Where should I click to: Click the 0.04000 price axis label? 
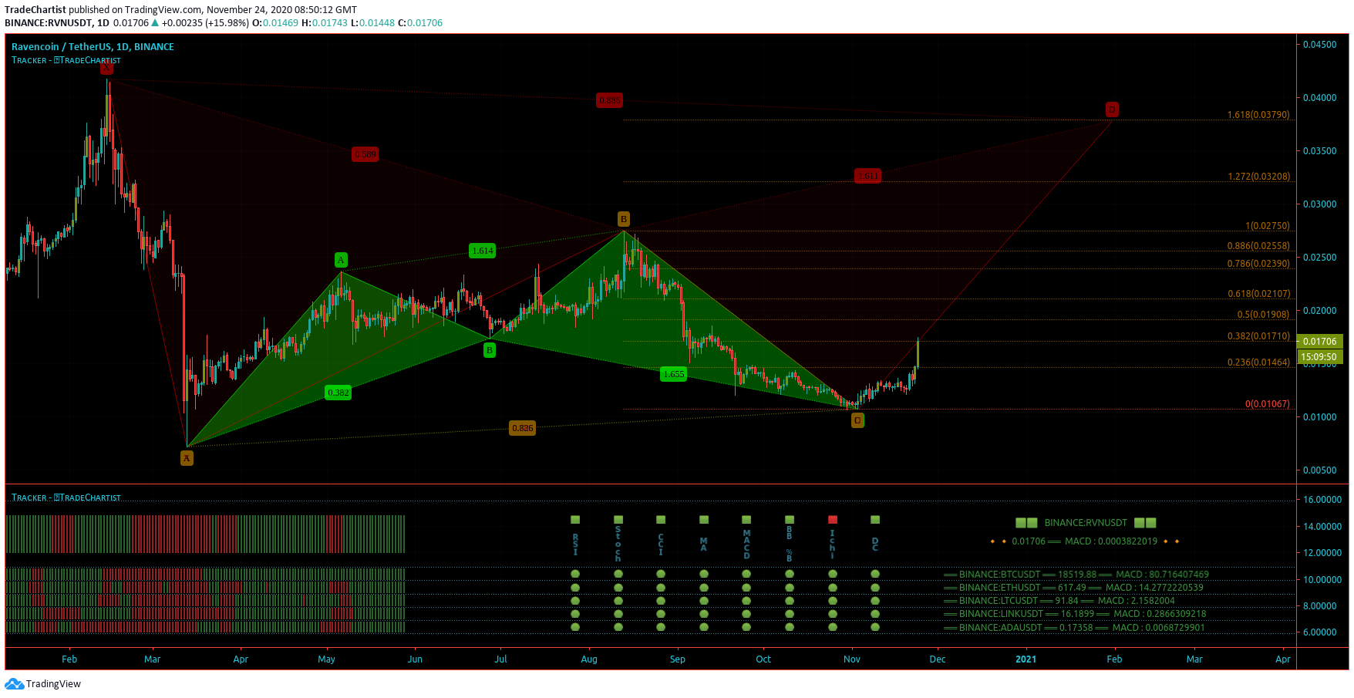1319,98
